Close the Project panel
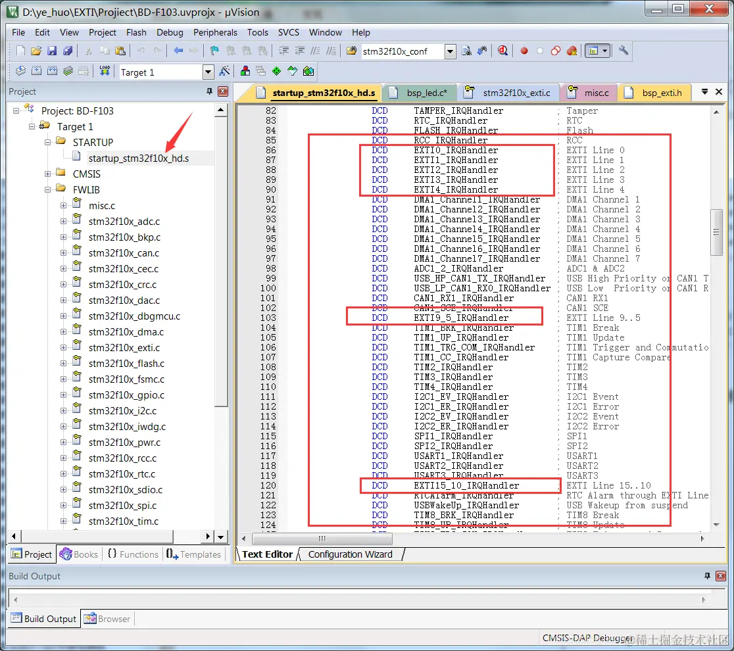This screenshot has height=651, width=734. pyautogui.click(x=223, y=91)
